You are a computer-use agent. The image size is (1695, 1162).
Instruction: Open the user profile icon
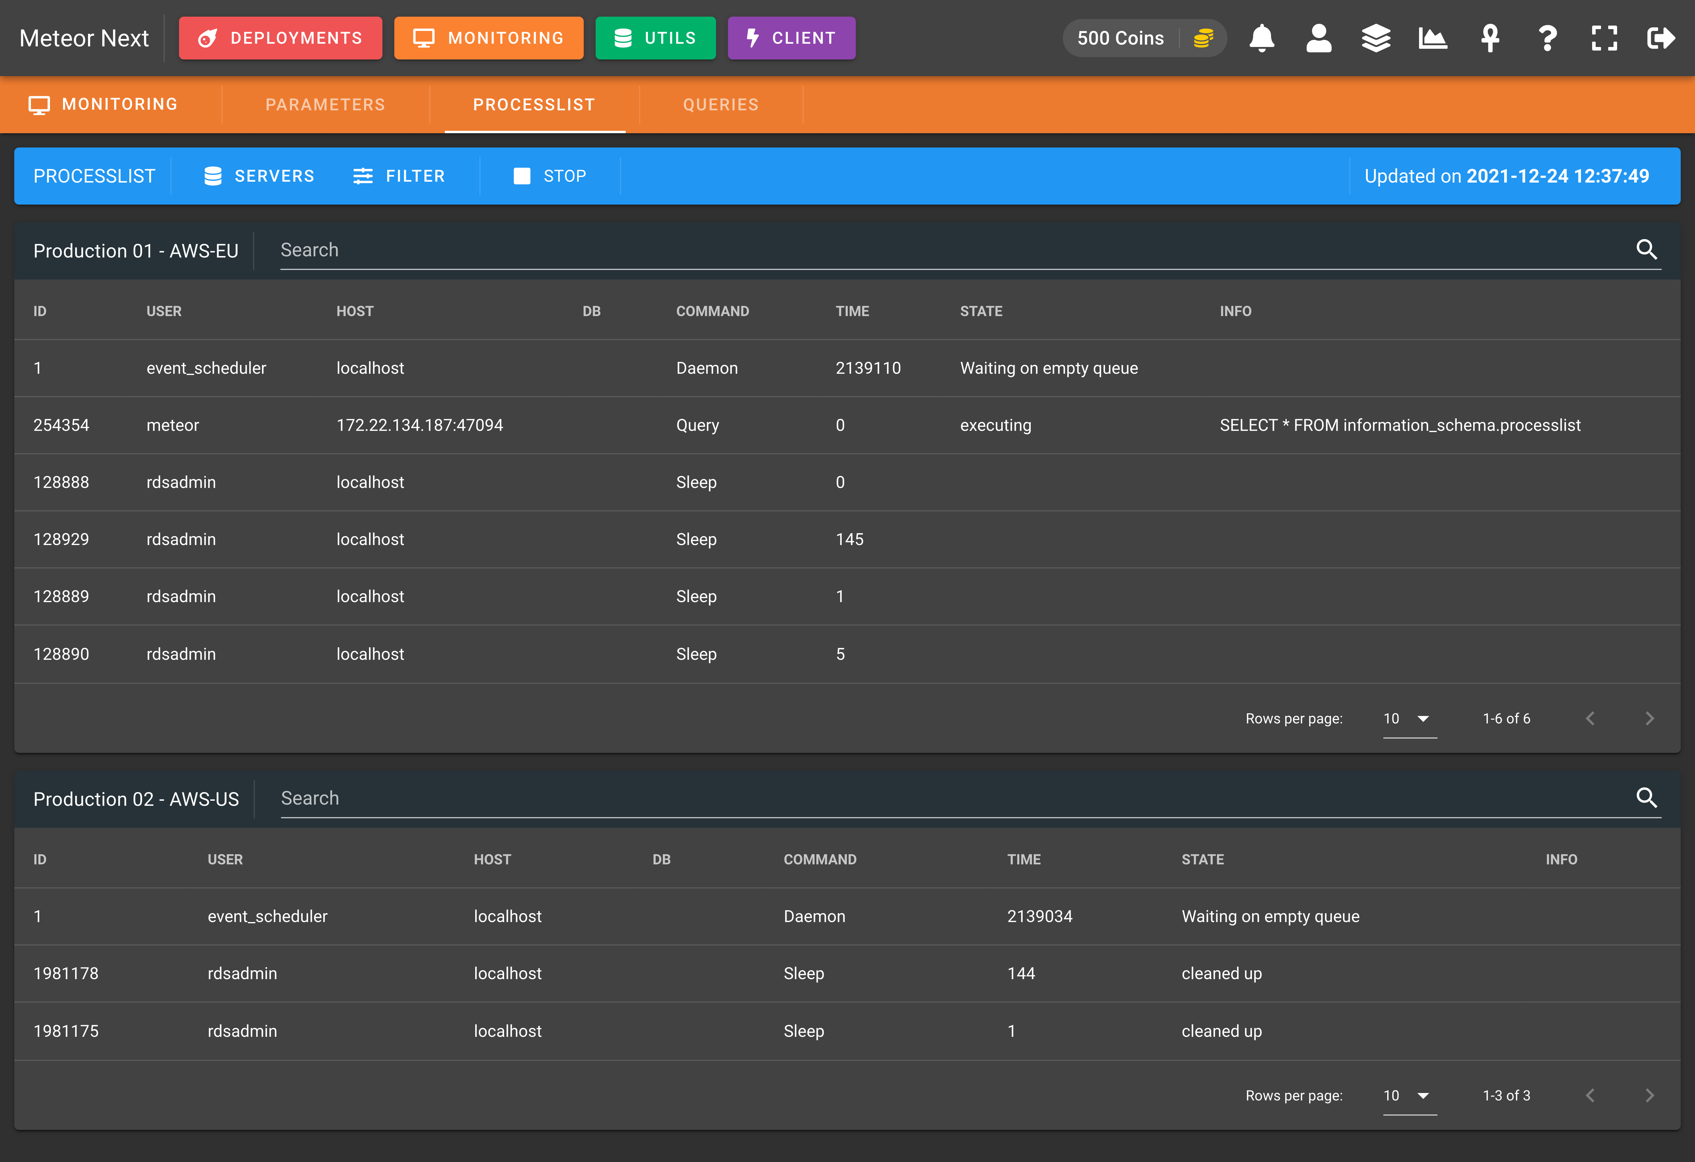(1318, 38)
